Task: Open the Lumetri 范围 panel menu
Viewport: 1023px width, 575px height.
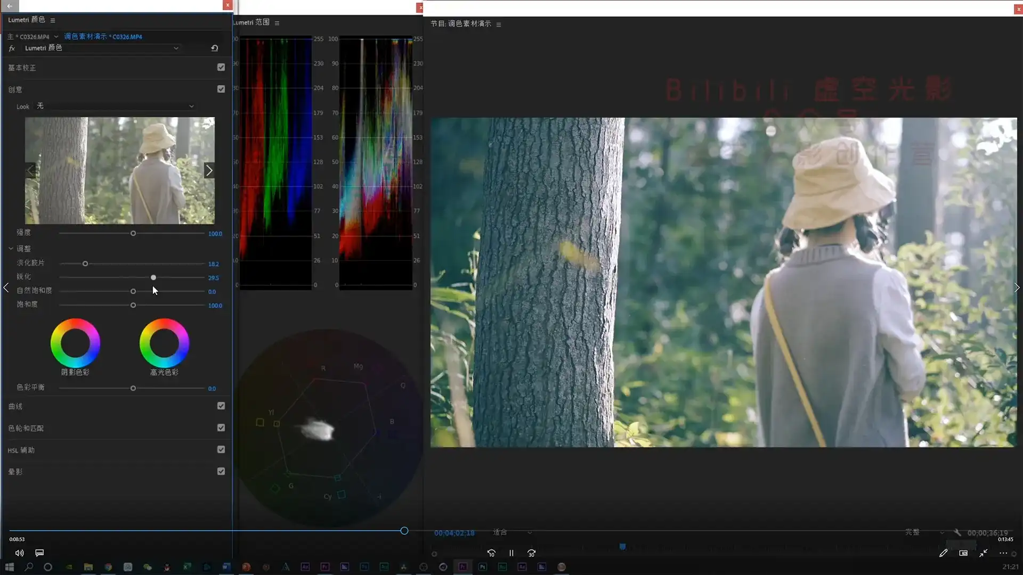Action: point(277,23)
